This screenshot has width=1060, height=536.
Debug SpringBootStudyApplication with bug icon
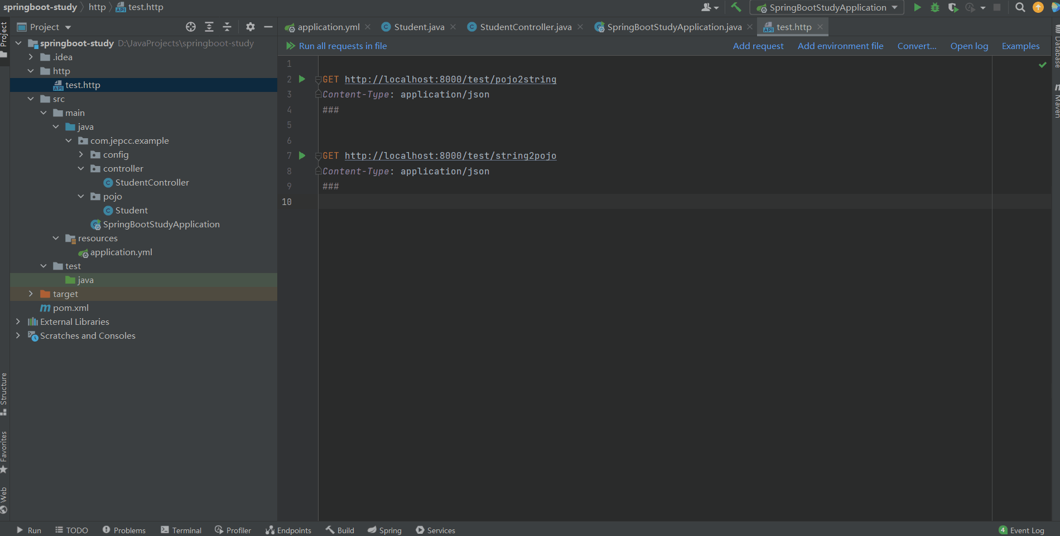click(x=935, y=7)
